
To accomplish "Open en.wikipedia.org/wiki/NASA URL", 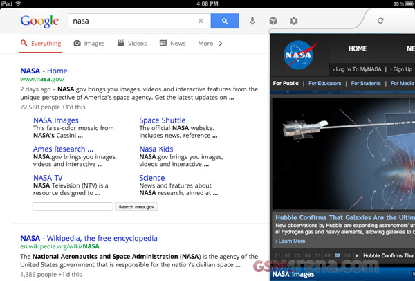I will click(59, 246).
